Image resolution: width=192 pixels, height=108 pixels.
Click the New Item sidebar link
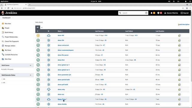pyautogui.click(x=8, y=23)
